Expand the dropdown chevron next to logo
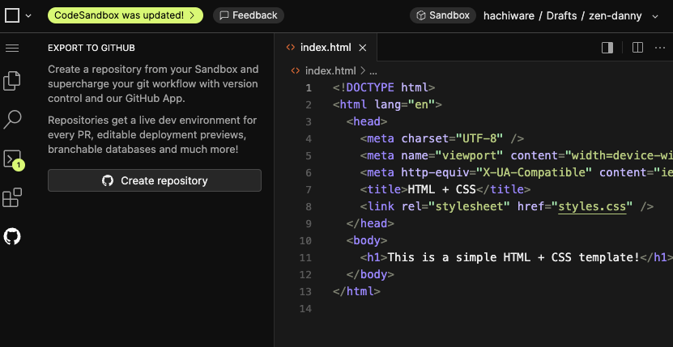This screenshot has height=347, width=673. tap(28, 15)
